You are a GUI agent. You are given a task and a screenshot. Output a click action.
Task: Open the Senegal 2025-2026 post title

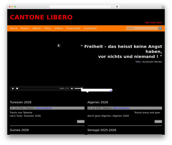pyautogui.click(x=102, y=130)
